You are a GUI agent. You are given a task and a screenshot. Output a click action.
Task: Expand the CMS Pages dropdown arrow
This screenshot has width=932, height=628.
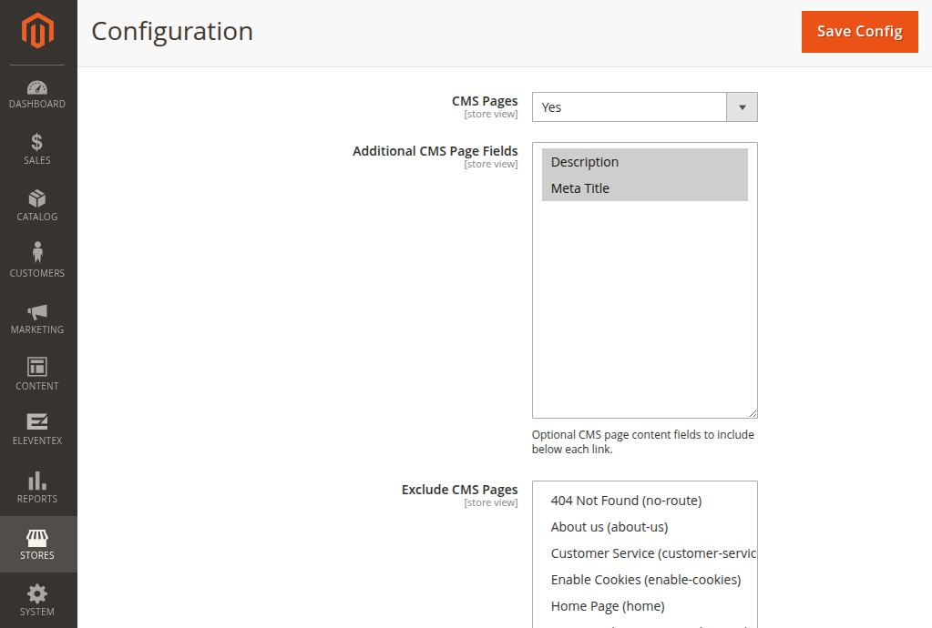tap(742, 107)
